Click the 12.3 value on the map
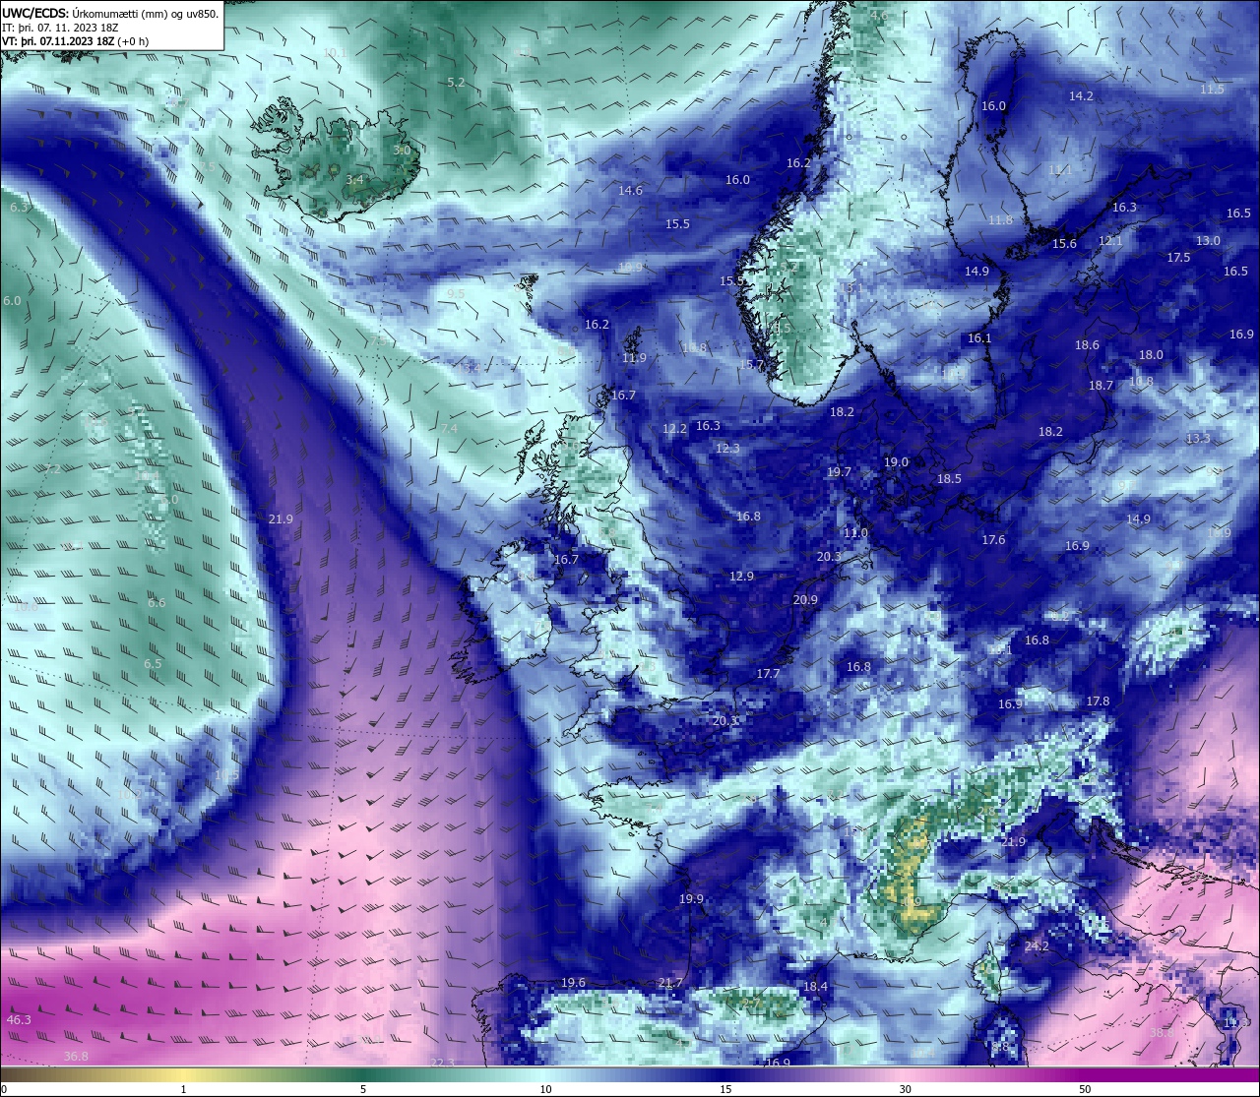1260x1097 pixels. [727, 449]
